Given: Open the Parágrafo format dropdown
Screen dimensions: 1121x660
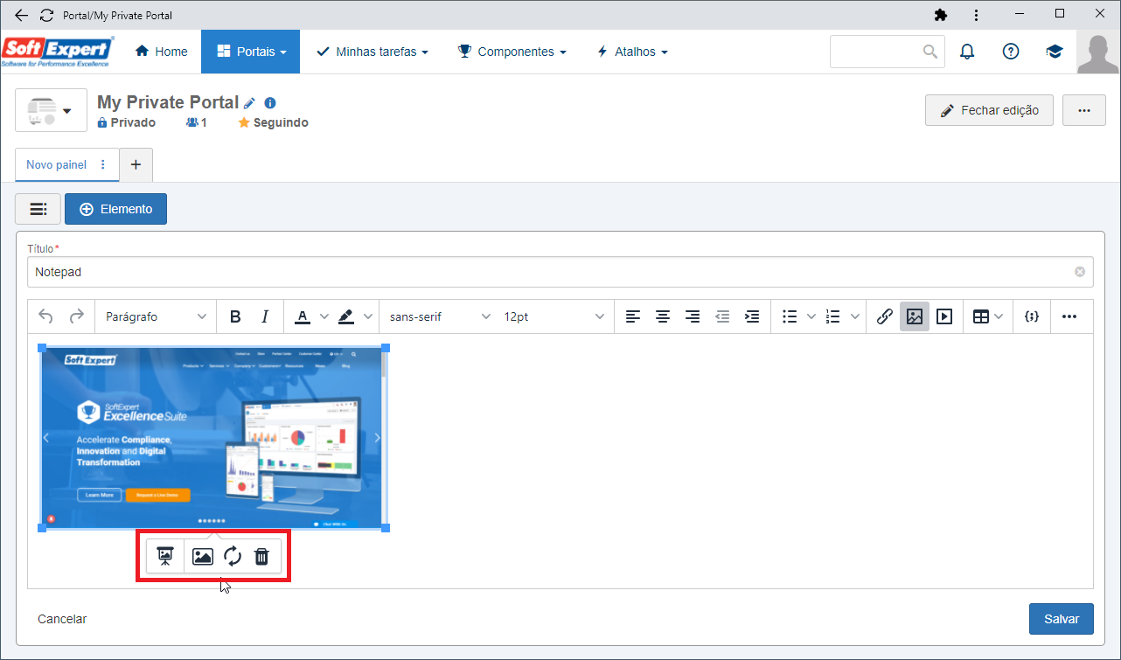Looking at the screenshot, I should pyautogui.click(x=156, y=316).
